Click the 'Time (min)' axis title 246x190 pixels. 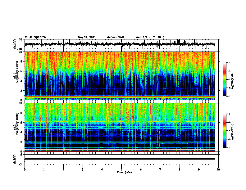(124, 172)
